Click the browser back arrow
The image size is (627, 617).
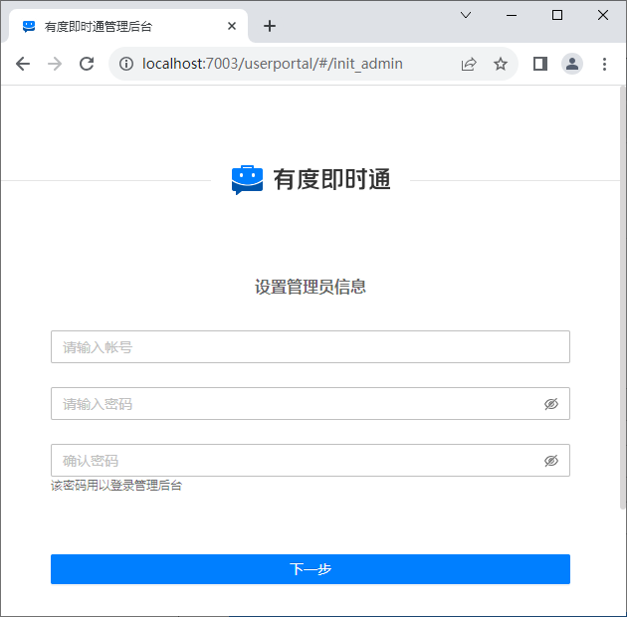[23, 64]
